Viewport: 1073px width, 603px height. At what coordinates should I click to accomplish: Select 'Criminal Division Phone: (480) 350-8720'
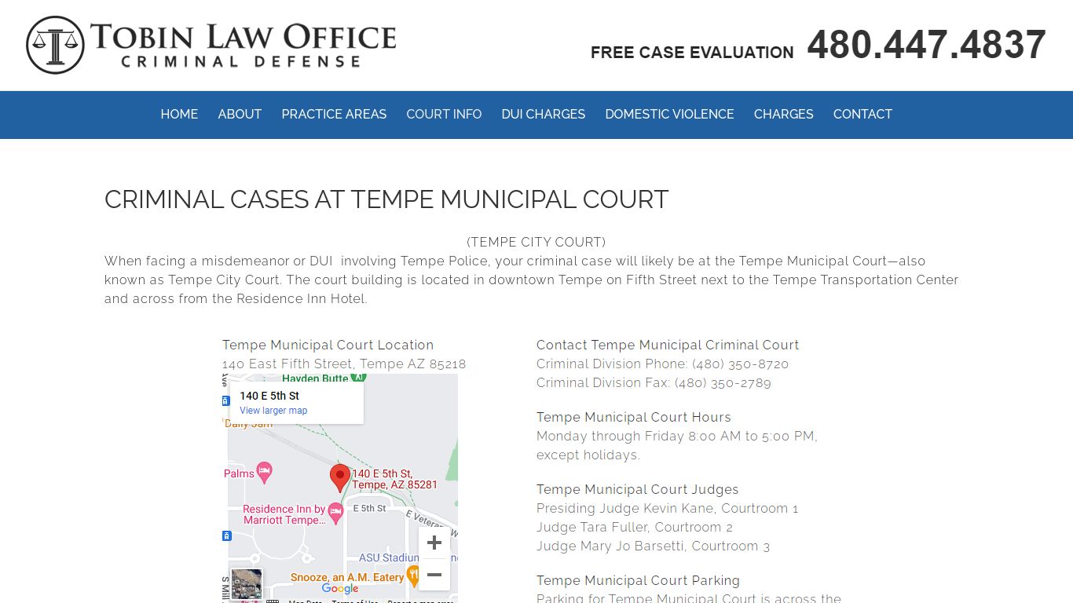[x=662, y=364]
